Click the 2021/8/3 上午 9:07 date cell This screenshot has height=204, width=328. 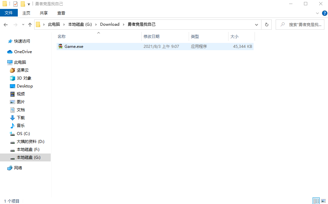161,46
